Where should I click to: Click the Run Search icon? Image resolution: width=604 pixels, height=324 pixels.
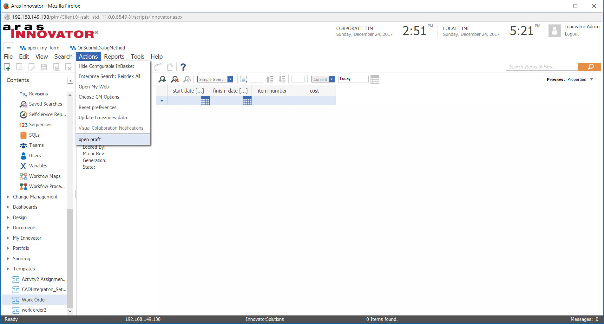[x=162, y=79]
